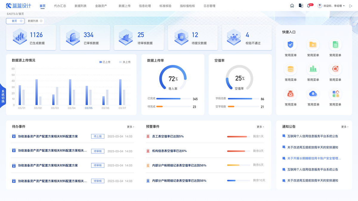Open the yellow star folder shortcut

pos(313,45)
